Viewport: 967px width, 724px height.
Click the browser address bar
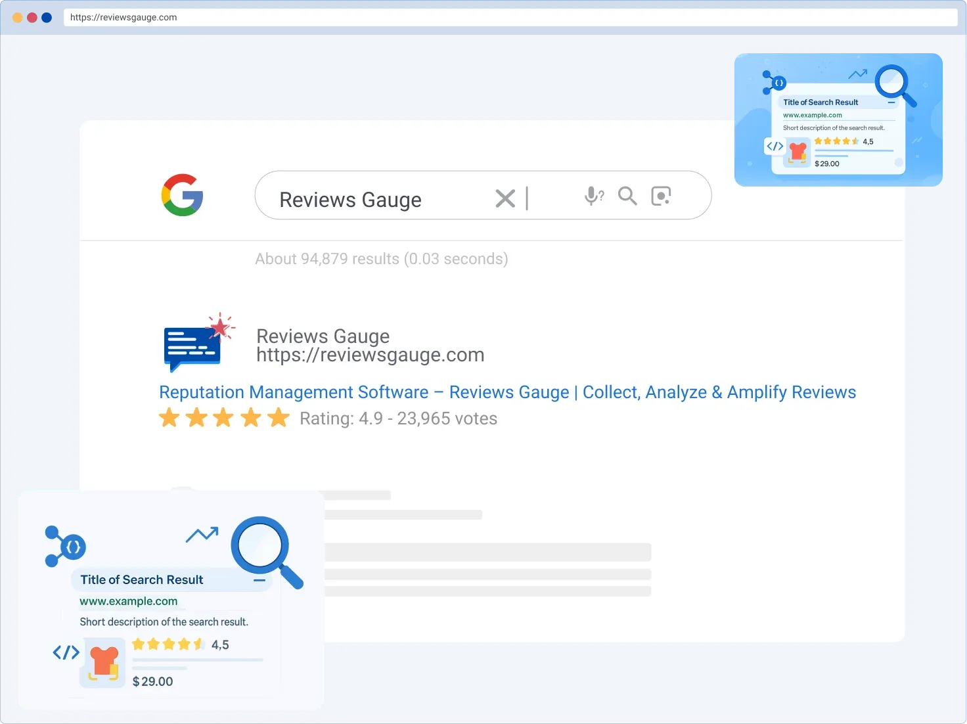510,17
